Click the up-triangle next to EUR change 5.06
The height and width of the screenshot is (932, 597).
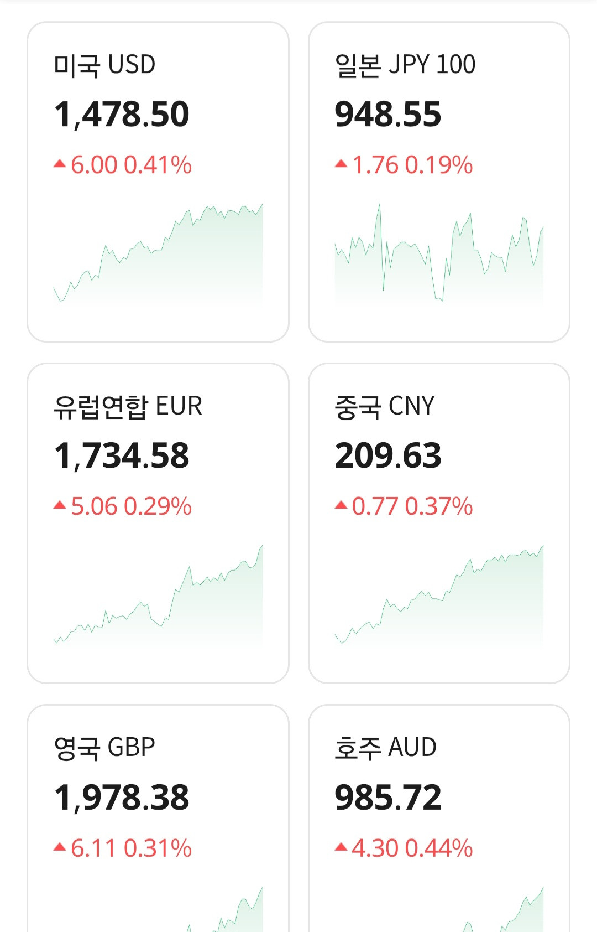point(60,505)
